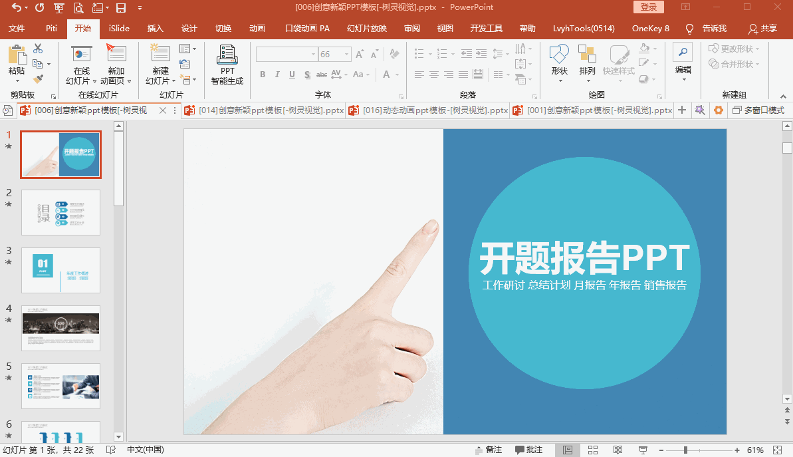The width and height of the screenshot is (793, 457).
Task: Click the 登录 sign-in button
Action: (x=648, y=7)
